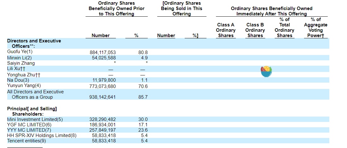Click the value 938,142,641
The height and width of the screenshot is (148, 347).
tap(103, 97)
